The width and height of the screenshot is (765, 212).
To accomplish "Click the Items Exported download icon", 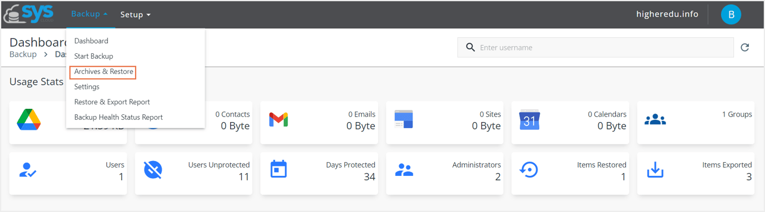I will coord(655,170).
